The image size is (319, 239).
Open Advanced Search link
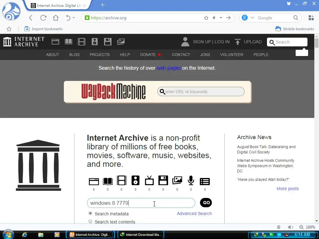(x=194, y=213)
